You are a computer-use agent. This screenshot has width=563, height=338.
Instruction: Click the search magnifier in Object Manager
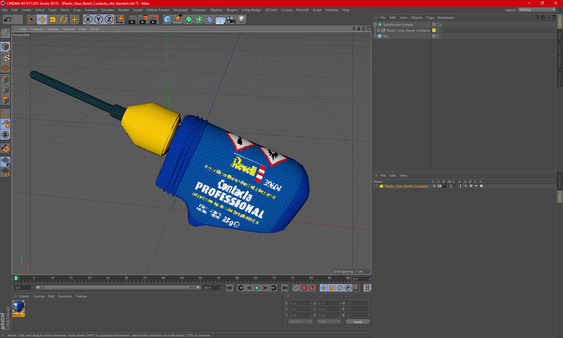pyautogui.click(x=537, y=18)
